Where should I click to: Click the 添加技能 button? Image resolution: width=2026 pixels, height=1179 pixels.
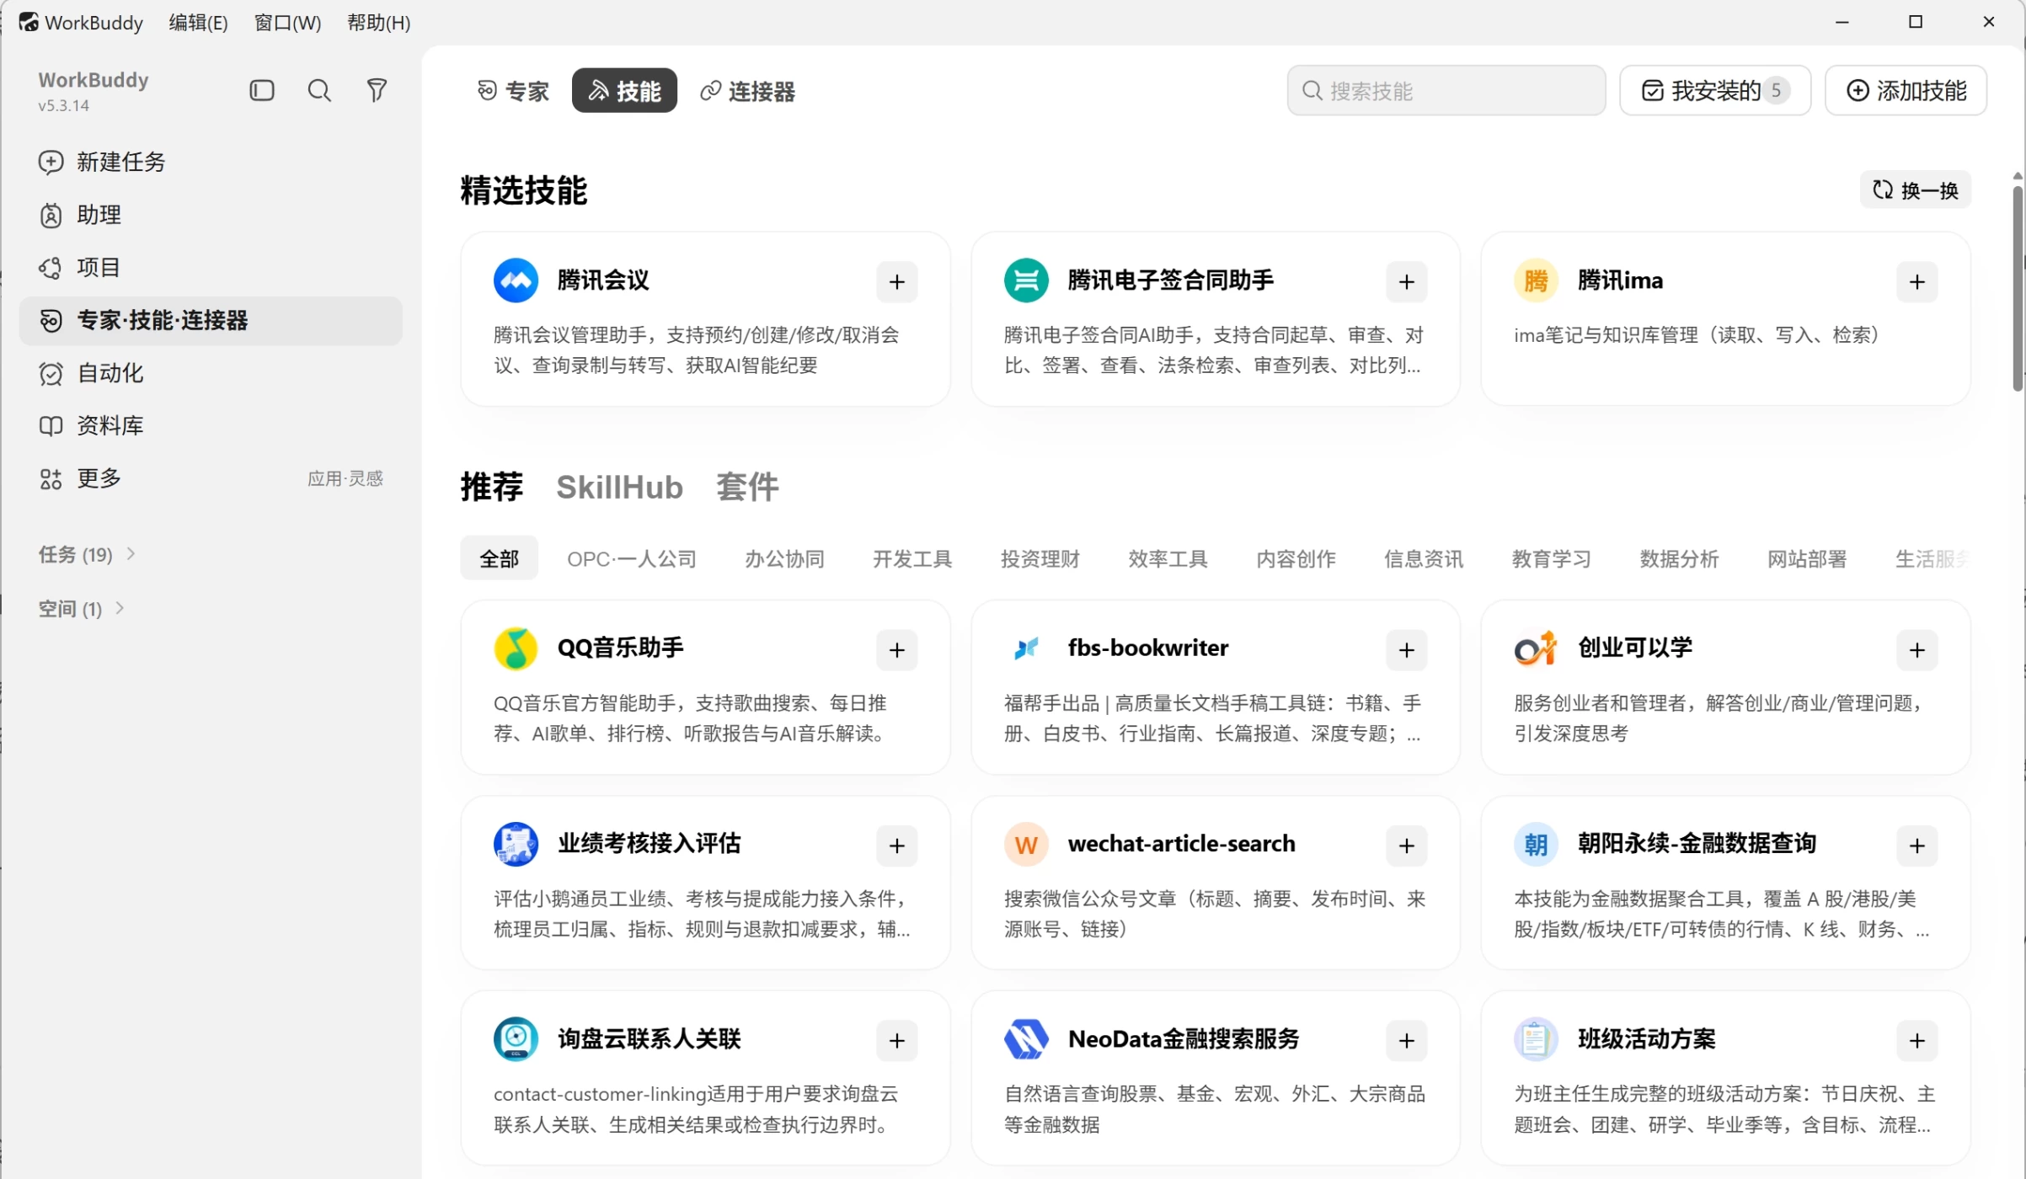(1906, 90)
